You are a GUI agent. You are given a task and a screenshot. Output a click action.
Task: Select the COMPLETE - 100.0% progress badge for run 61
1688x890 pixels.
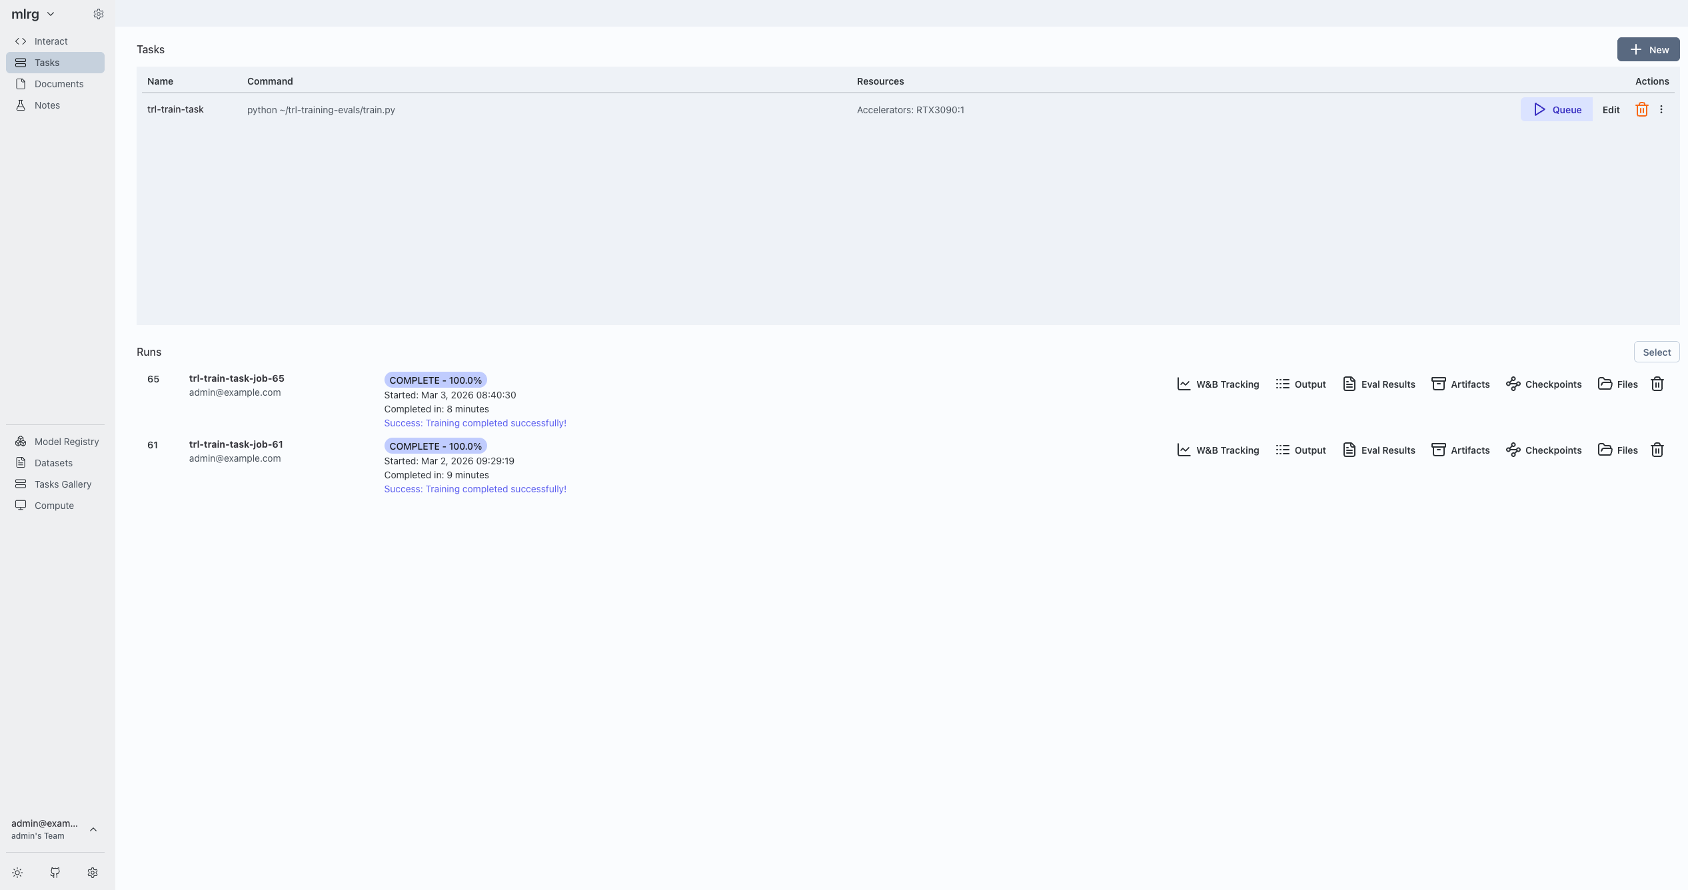click(434, 446)
